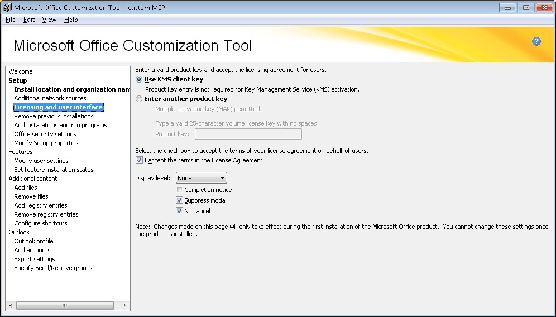Screen dimensions: 556x317
Task: Open Set feature installation states
Action: [54, 170]
